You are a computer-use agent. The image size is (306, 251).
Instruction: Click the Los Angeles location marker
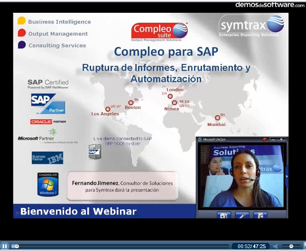coord(108,109)
